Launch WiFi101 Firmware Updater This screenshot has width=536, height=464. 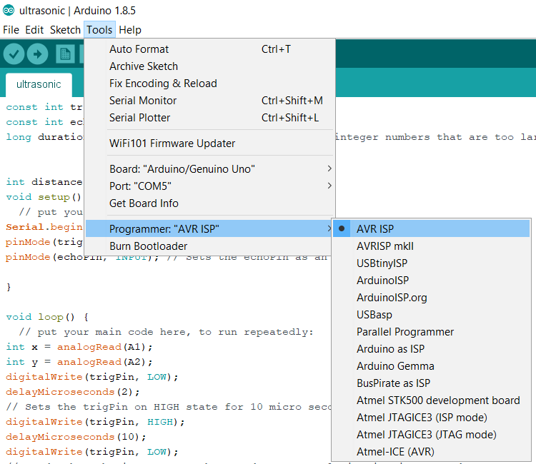tap(210, 143)
